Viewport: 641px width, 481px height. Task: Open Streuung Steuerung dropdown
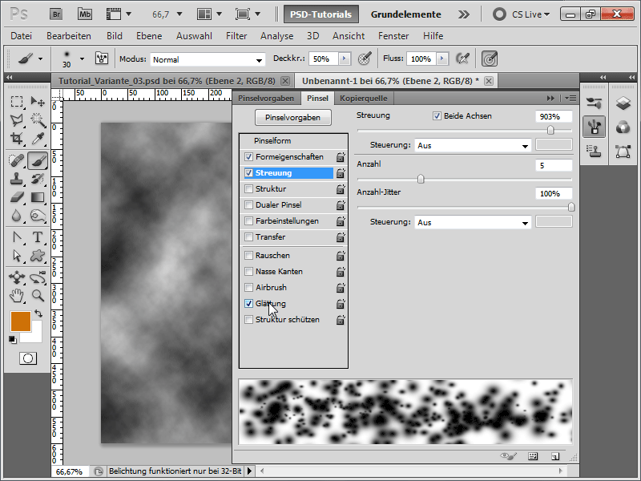click(x=473, y=145)
